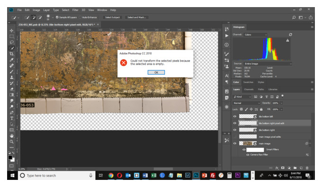Create a new layer icon
The image size is (322, 187).
(301, 168)
